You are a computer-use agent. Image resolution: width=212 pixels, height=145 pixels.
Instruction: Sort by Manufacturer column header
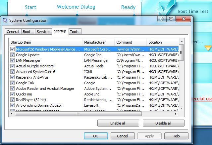98,42
